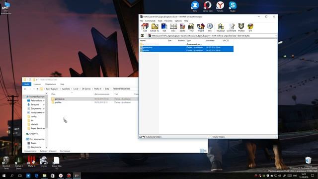
Task: Click the Delete icon in WinRAR toolbar
Action: pos(182,27)
